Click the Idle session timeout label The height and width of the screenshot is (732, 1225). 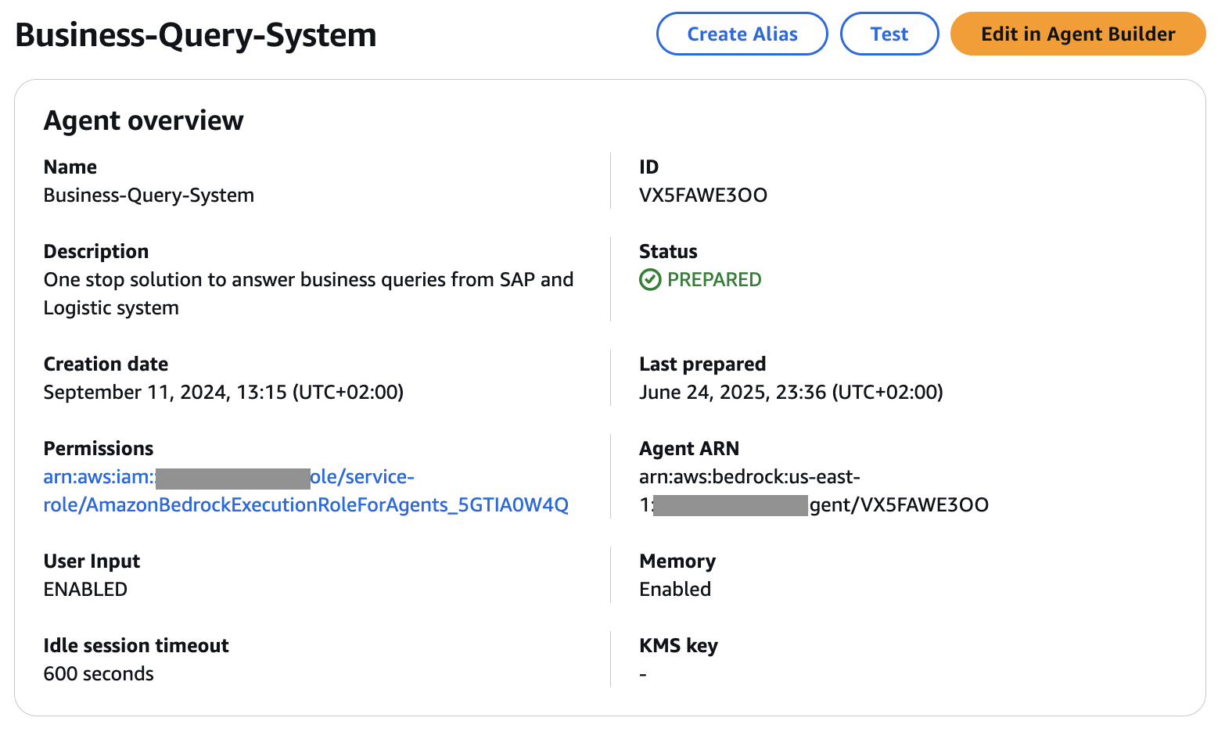tap(136, 646)
